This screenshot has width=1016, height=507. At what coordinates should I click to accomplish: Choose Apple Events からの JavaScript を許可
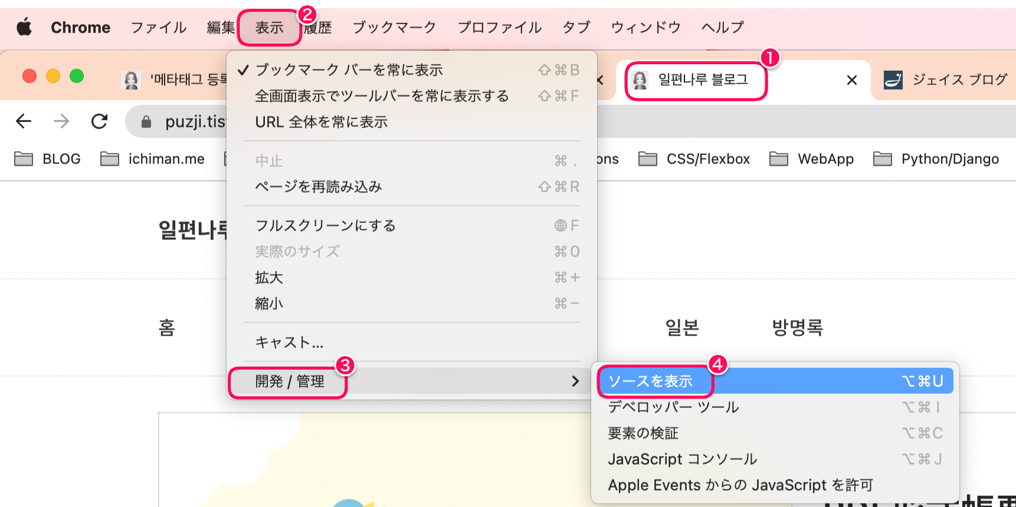[775, 485]
